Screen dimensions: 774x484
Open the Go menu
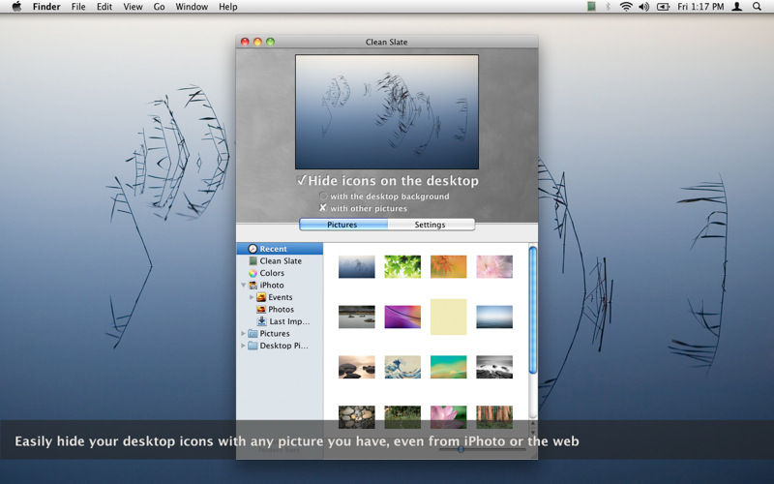click(x=159, y=7)
